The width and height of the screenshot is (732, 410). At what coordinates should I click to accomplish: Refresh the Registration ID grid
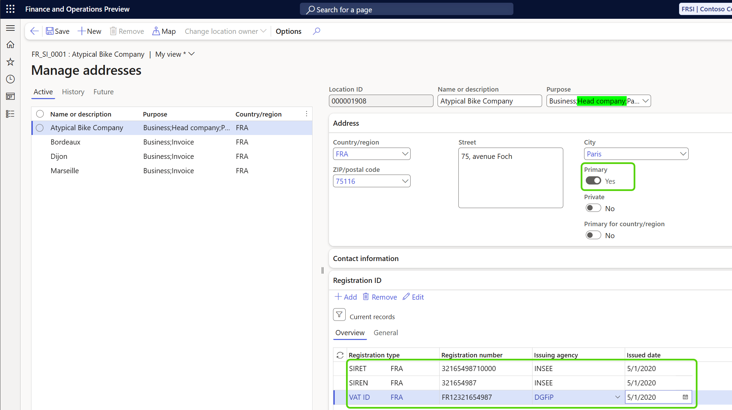(340, 355)
